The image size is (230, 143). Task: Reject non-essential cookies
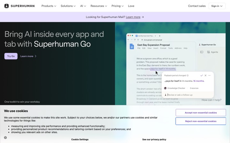[201, 121]
